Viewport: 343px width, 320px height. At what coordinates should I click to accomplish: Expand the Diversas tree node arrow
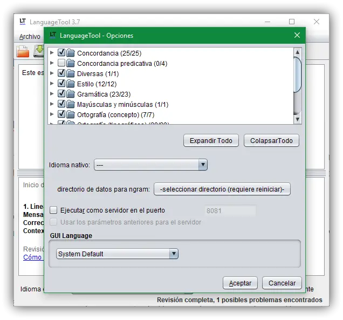[x=52, y=73]
